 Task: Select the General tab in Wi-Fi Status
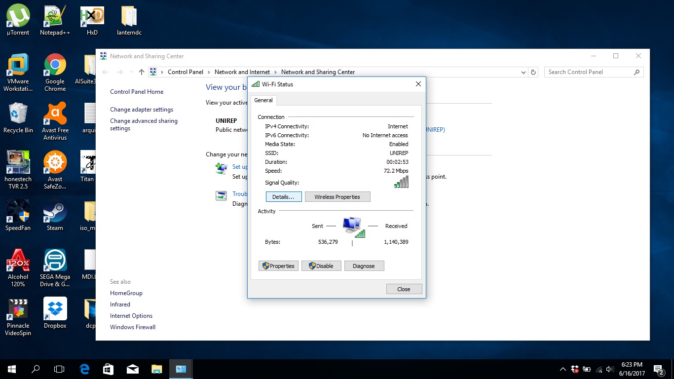pyautogui.click(x=263, y=100)
